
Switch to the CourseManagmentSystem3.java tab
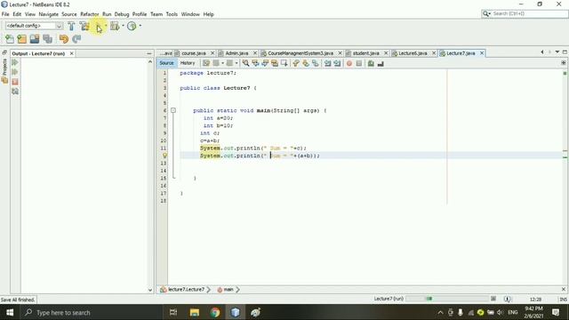tap(301, 53)
